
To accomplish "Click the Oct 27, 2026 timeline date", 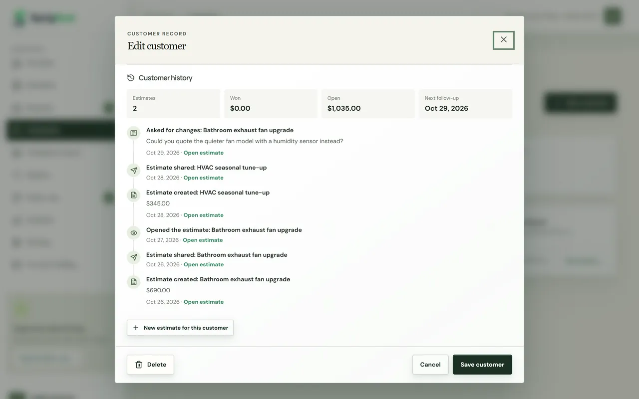I will [x=162, y=240].
